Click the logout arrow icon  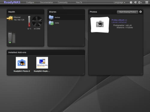point(135,2)
